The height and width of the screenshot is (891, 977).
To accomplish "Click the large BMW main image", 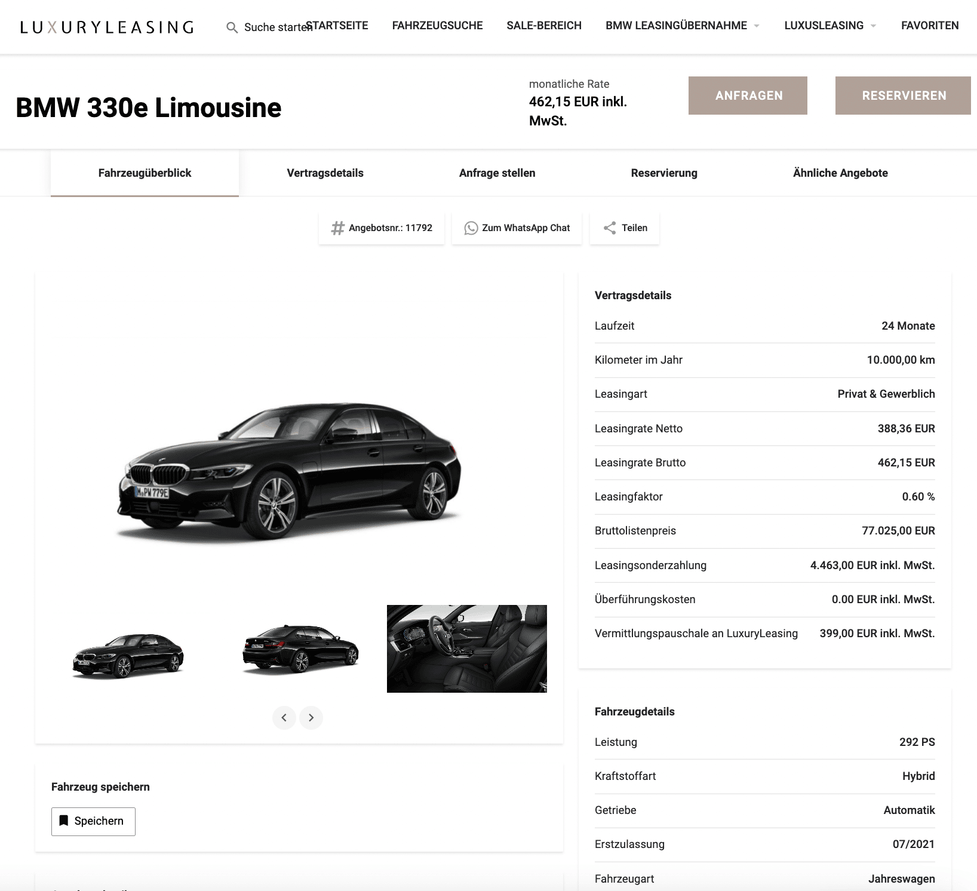I will pos(289,472).
